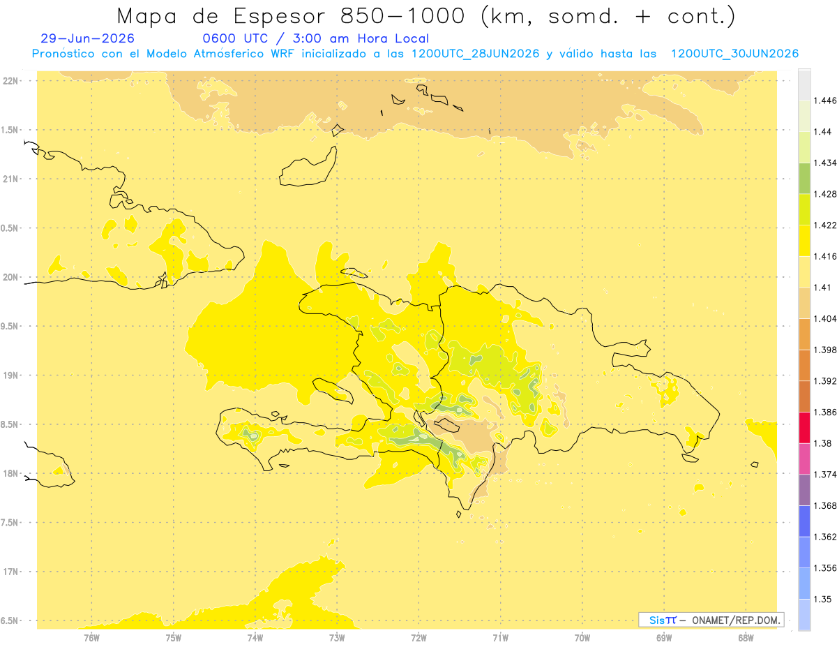The width and height of the screenshot is (837, 647).
Task: Click the '17N' latitude label
Action: click(12, 572)
